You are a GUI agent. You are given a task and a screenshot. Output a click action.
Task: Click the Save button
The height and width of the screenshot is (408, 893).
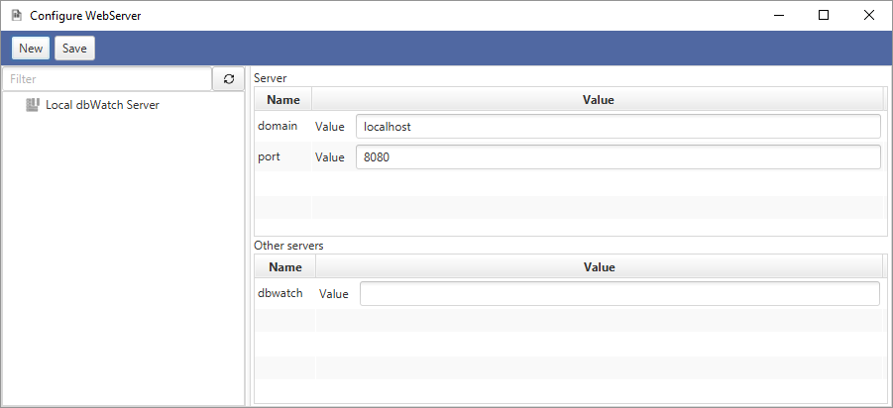point(74,49)
